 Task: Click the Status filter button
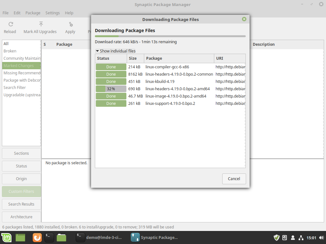point(21,166)
